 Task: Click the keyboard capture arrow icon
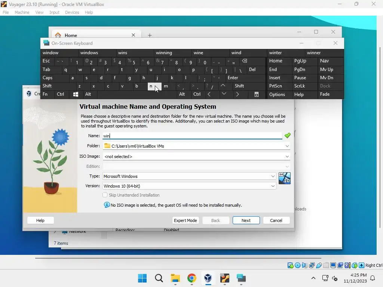[x=362, y=265]
